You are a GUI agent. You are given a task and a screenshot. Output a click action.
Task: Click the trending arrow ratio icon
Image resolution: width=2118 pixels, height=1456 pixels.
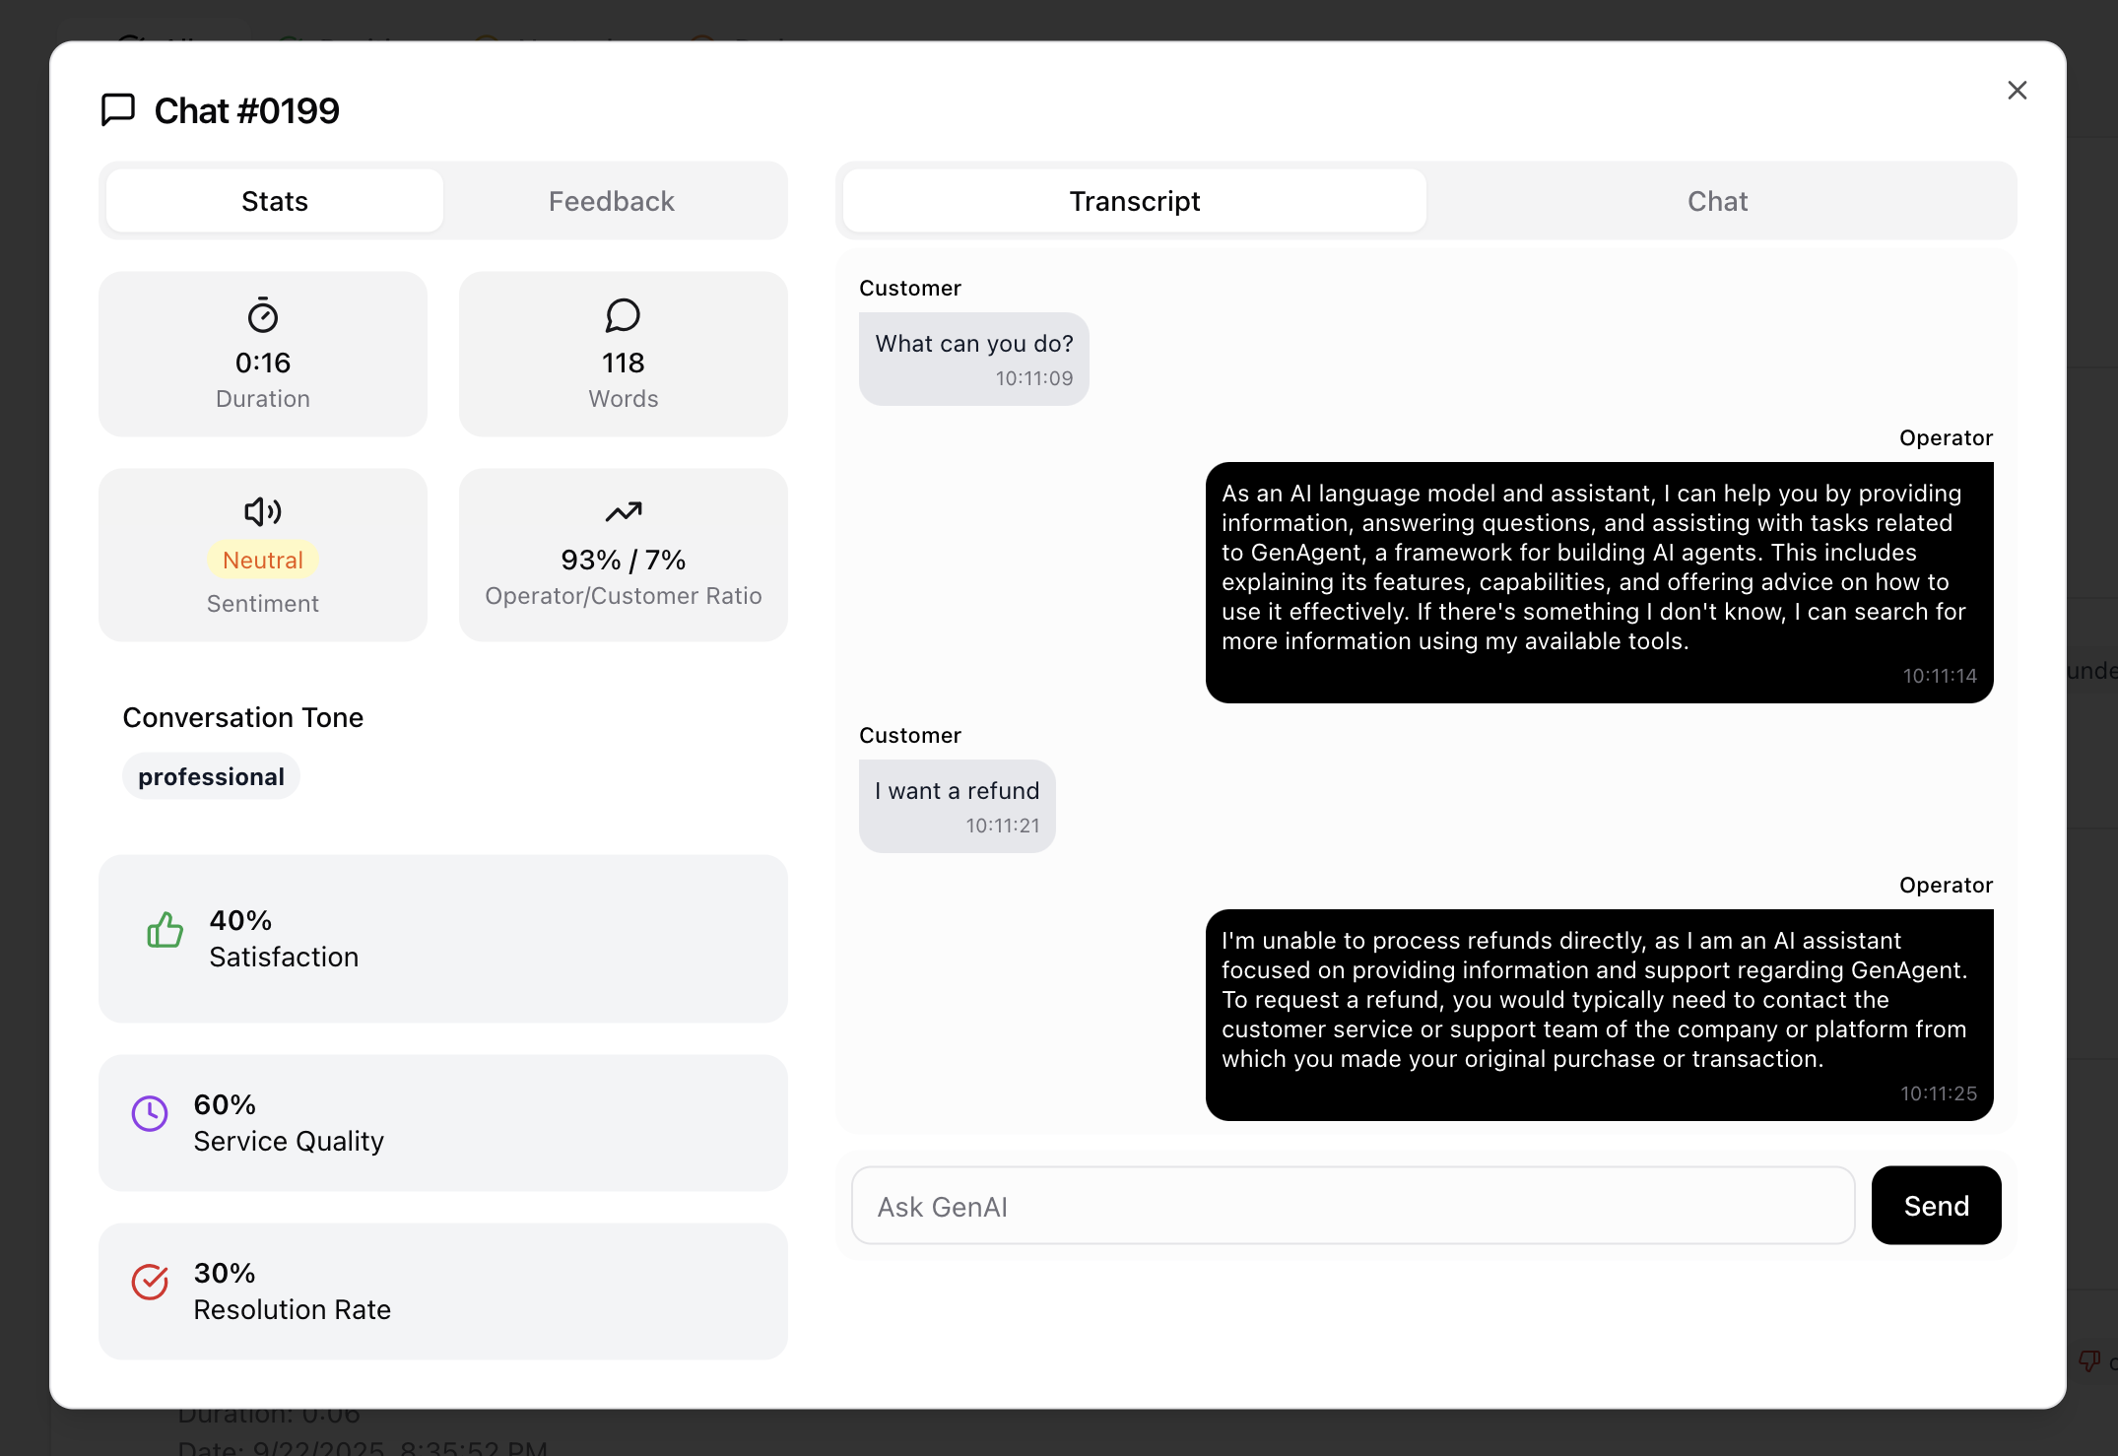(623, 511)
